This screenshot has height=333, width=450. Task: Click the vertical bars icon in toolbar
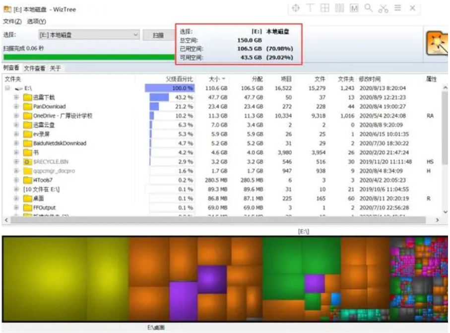pyautogui.click(x=339, y=8)
